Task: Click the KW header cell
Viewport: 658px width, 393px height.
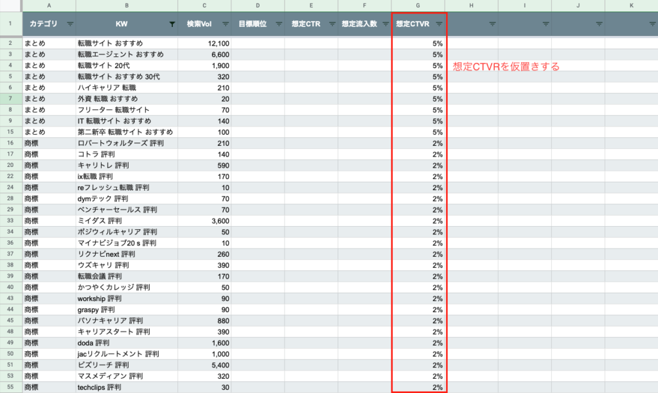Action: [x=127, y=24]
